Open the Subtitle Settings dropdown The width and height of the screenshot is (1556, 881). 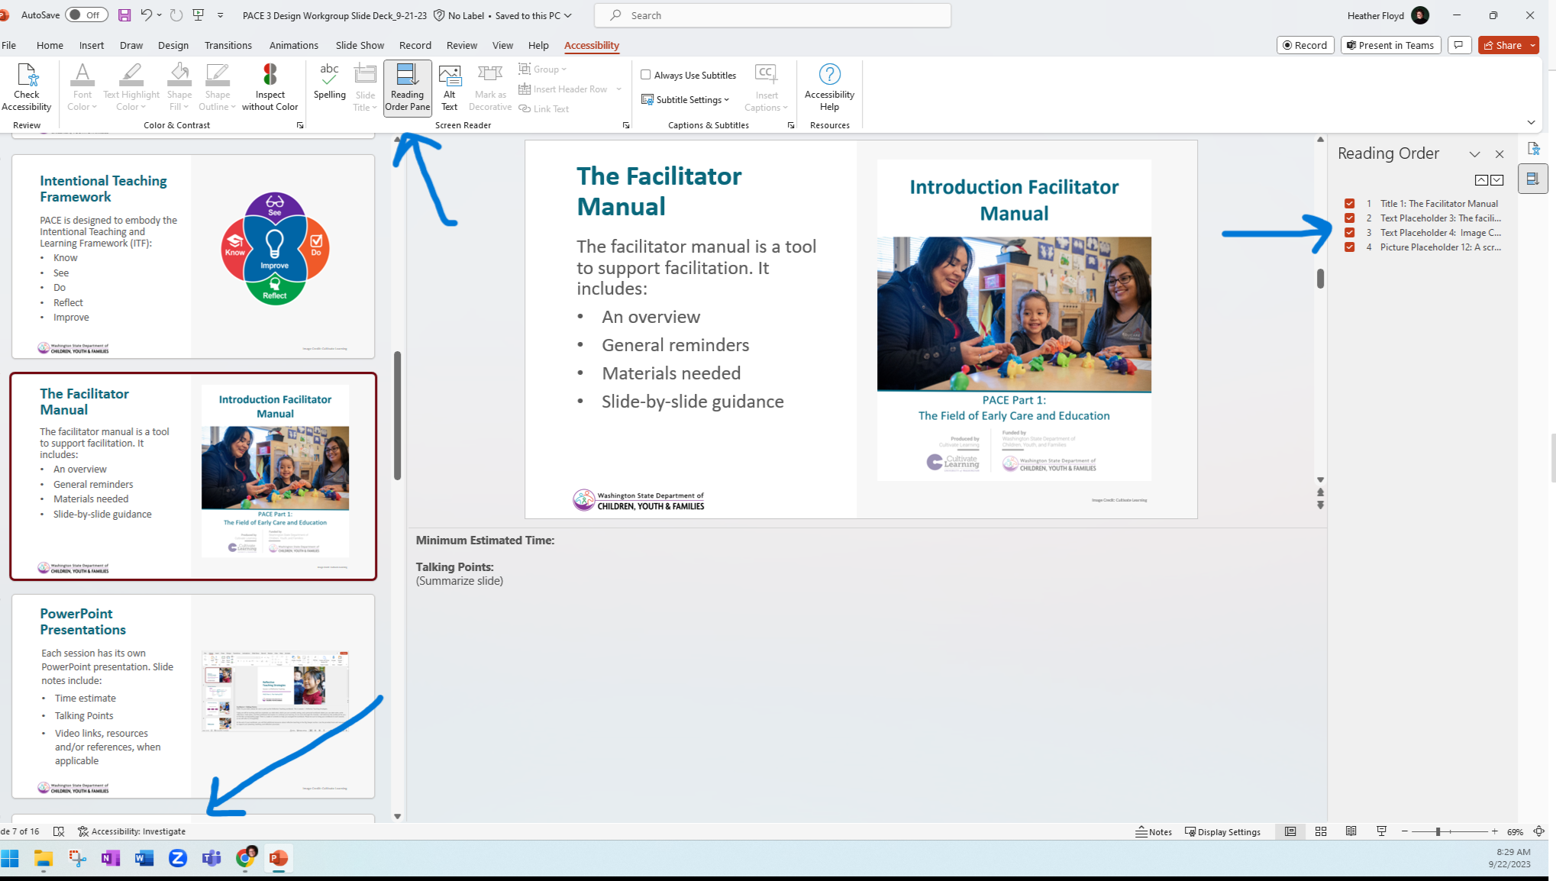pos(686,99)
